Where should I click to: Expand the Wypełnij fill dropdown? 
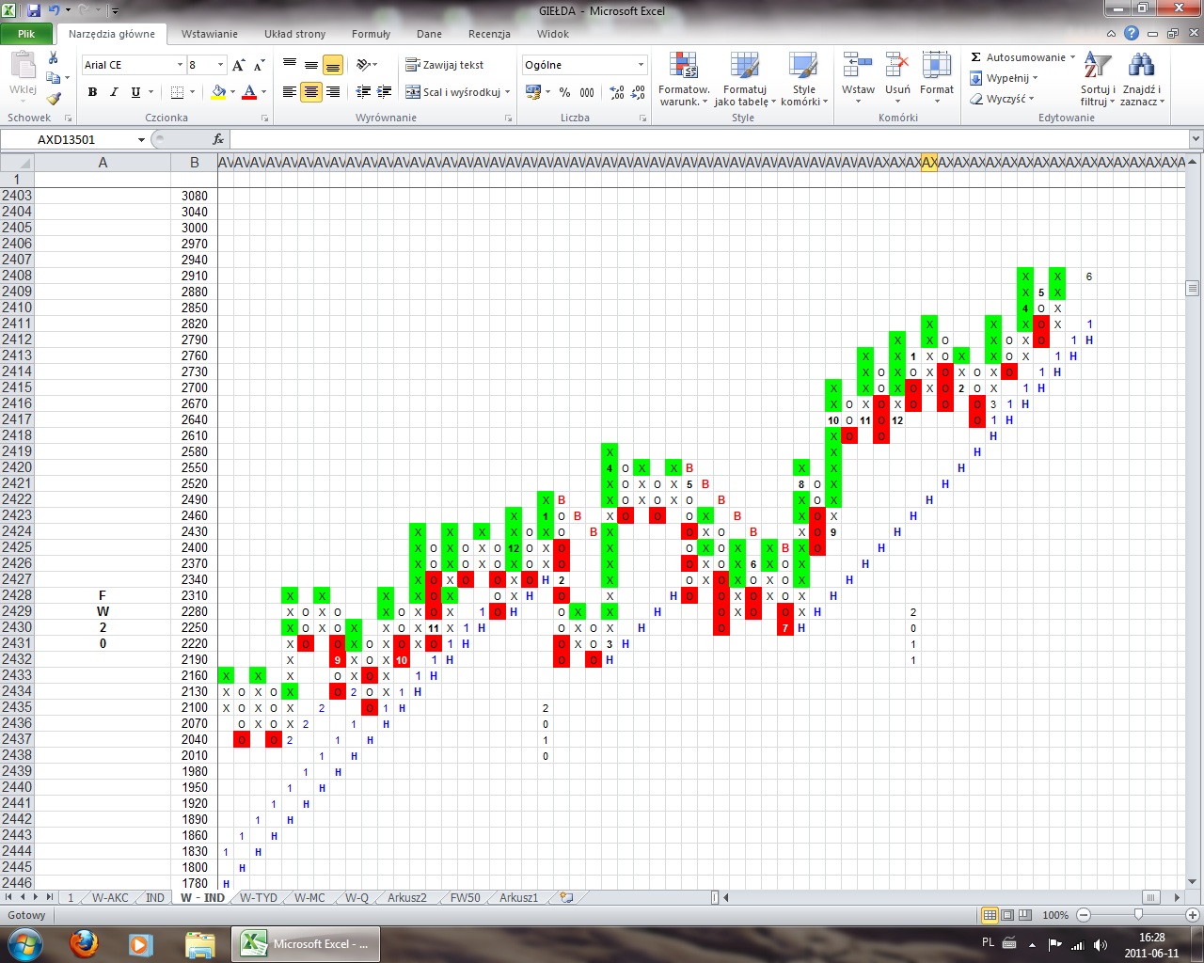(1035, 78)
